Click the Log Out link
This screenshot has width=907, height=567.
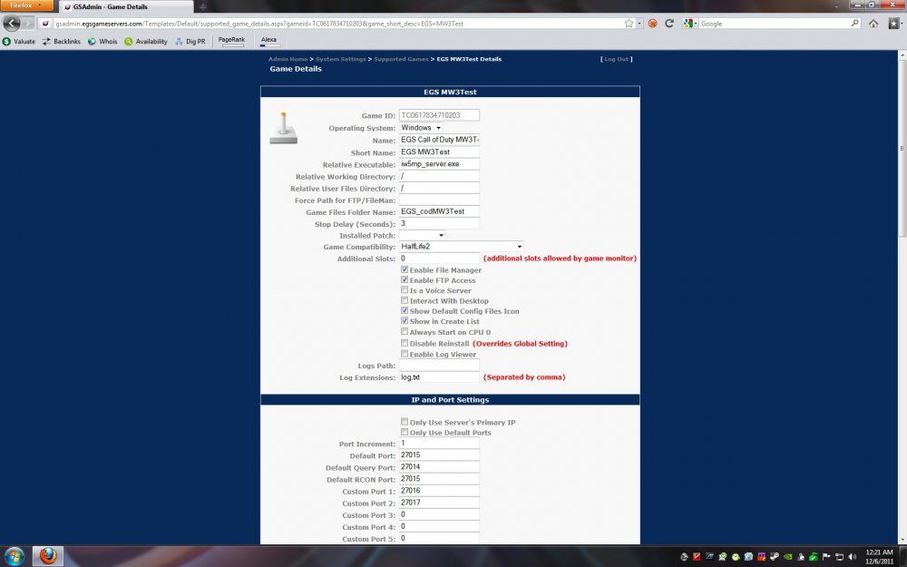pyautogui.click(x=617, y=59)
